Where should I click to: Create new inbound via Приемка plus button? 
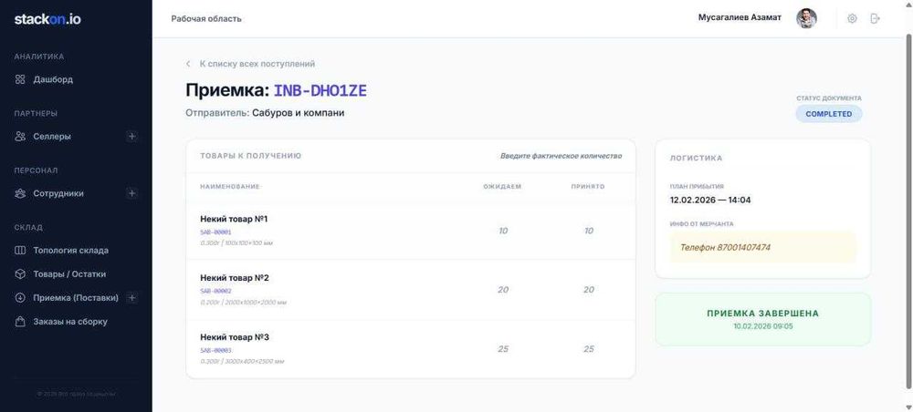coord(132,297)
